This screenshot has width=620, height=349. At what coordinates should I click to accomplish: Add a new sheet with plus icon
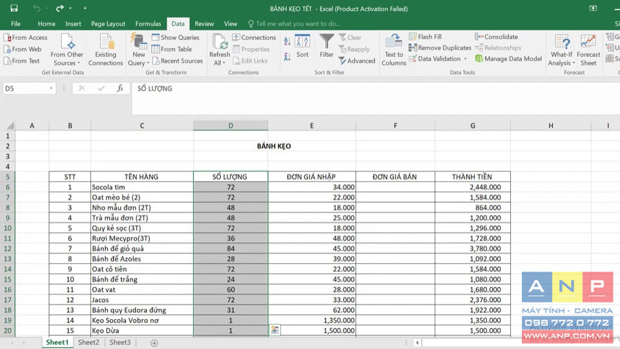pos(154,343)
